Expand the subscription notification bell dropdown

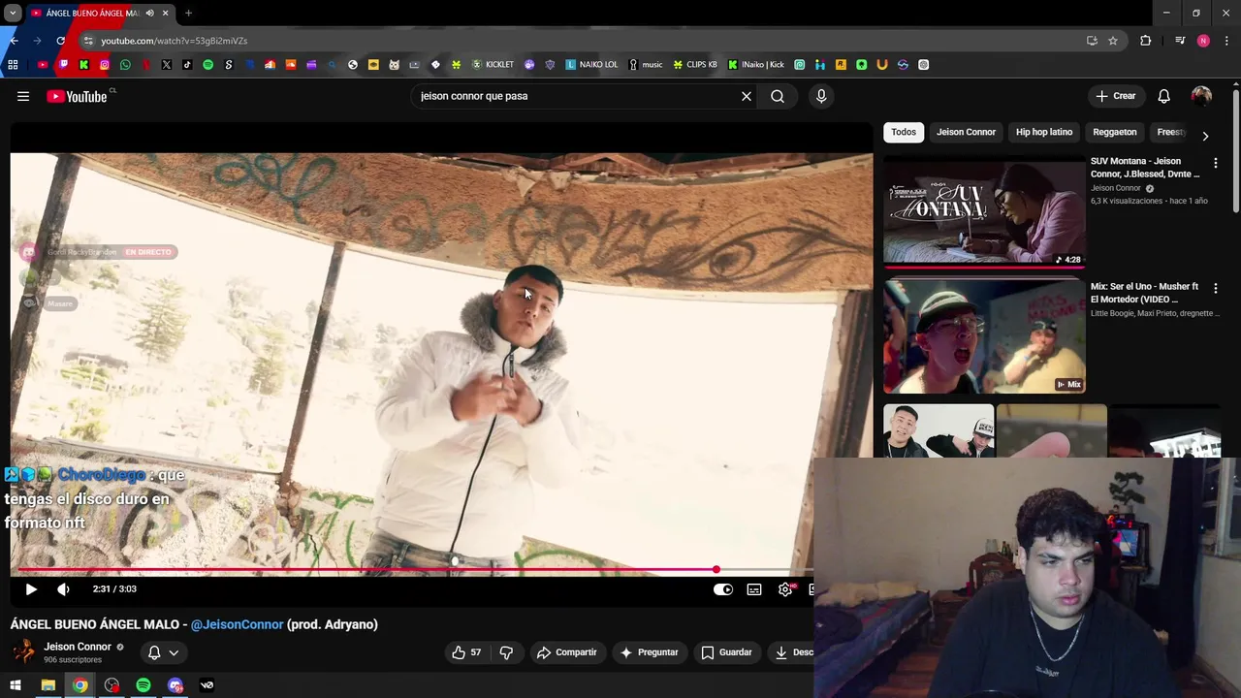pos(162,652)
